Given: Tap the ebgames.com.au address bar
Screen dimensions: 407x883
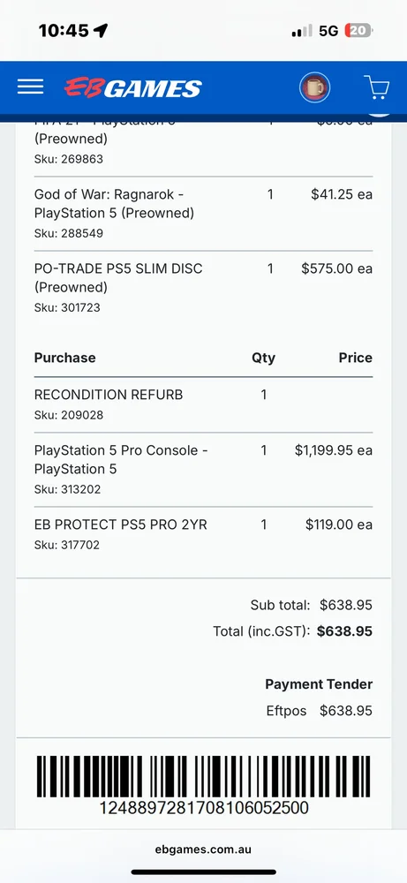Looking at the screenshot, I should click(x=203, y=849).
